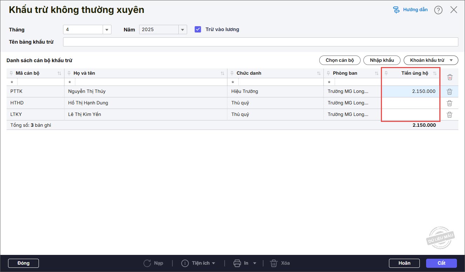This screenshot has height=272, width=465.
Task: Open the Năm dropdown
Action: tap(182, 30)
